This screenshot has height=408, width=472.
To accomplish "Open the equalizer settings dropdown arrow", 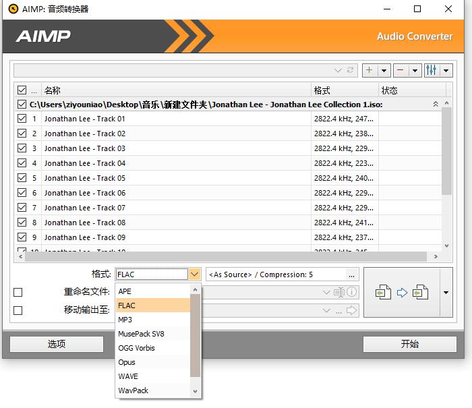I will pos(446,70).
